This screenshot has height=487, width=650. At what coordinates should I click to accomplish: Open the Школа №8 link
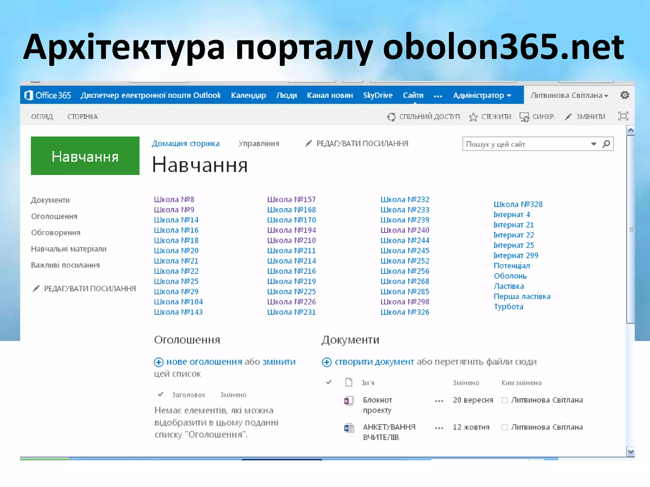point(174,199)
